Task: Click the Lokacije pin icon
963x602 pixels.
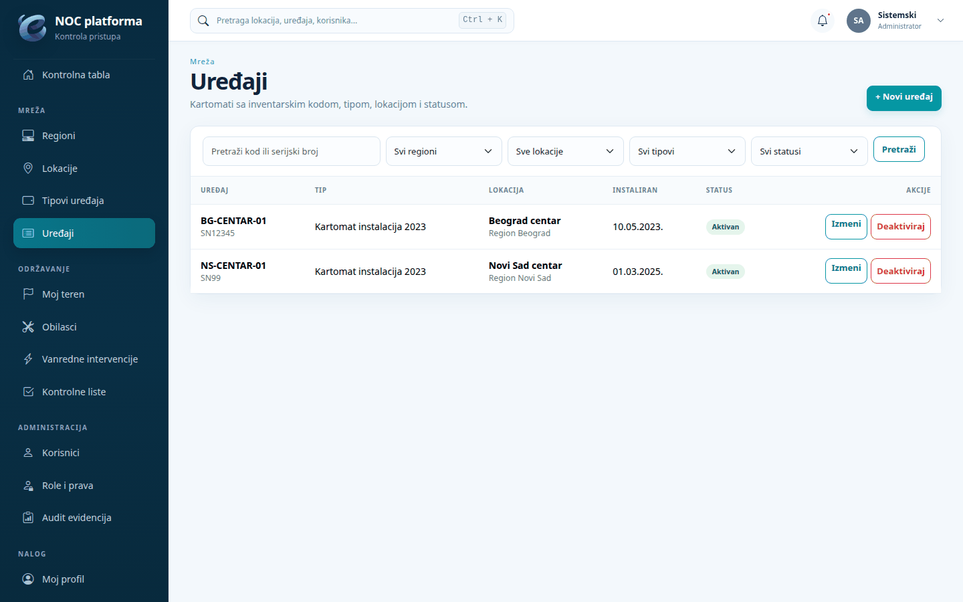Action: point(28,169)
